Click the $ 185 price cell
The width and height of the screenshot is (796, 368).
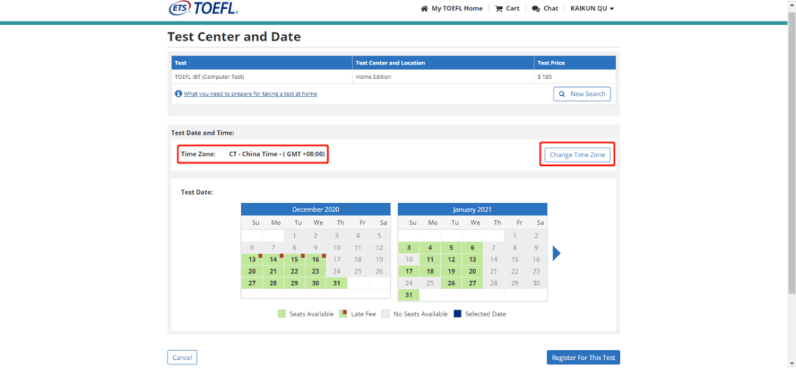[576, 77]
